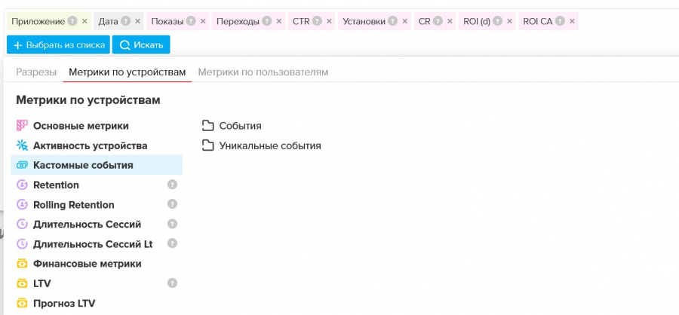Screen dimensions: 679x315
Task: Click the question mark on CTR tag
Action: pos(317,21)
